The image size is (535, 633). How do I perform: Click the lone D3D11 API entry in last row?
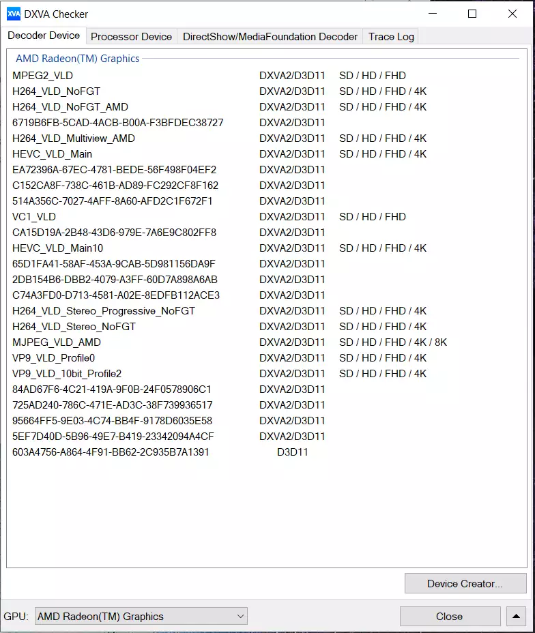pos(292,452)
